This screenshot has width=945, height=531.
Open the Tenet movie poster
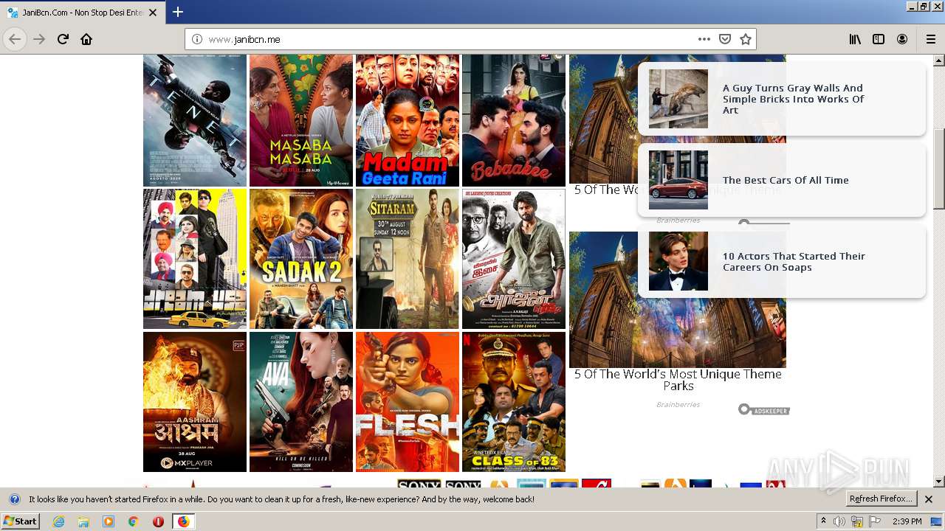point(195,120)
